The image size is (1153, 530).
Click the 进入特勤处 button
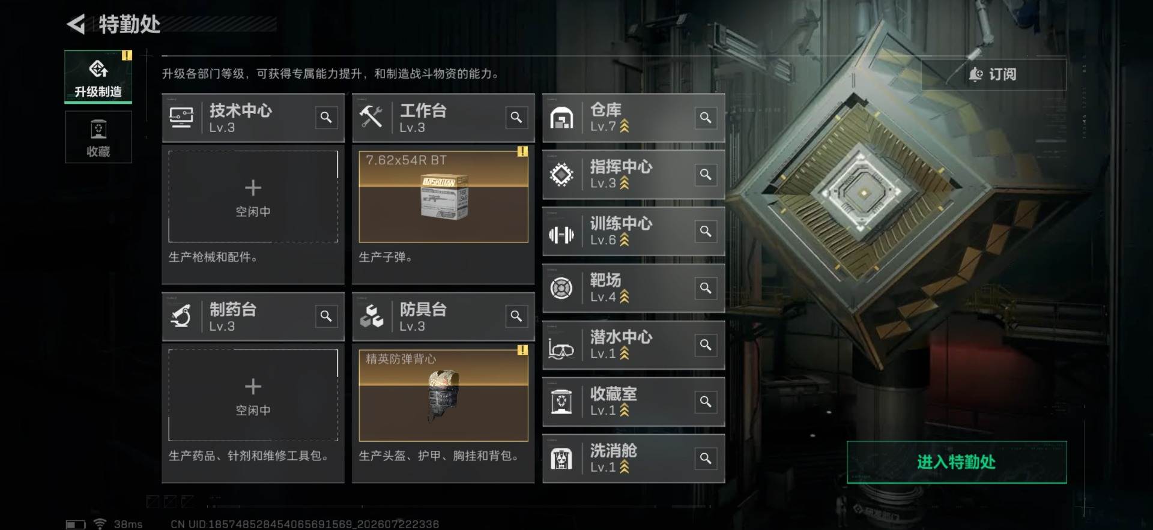coord(957,462)
